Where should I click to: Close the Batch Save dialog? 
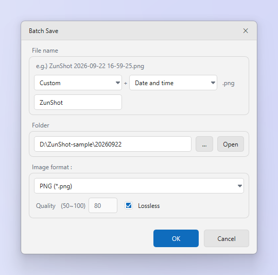[246, 31]
